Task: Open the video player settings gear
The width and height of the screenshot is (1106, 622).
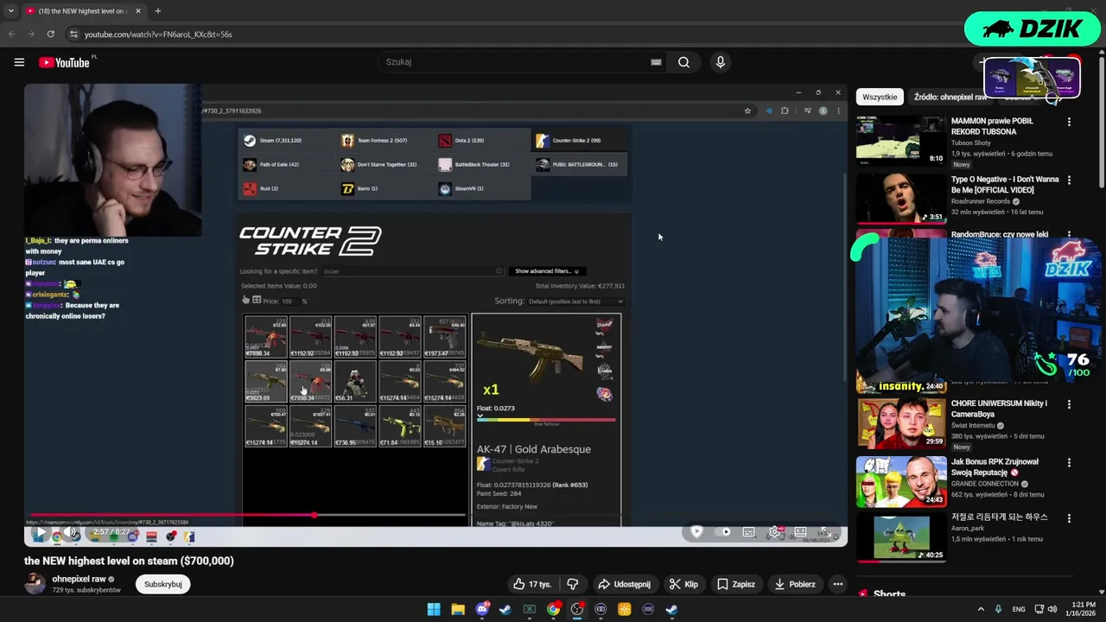Action: point(775,532)
